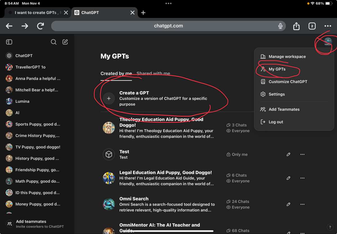Open History Puppy in the sidebar
The height and width of the screenshot is (234, 337).
click(37, 158)
